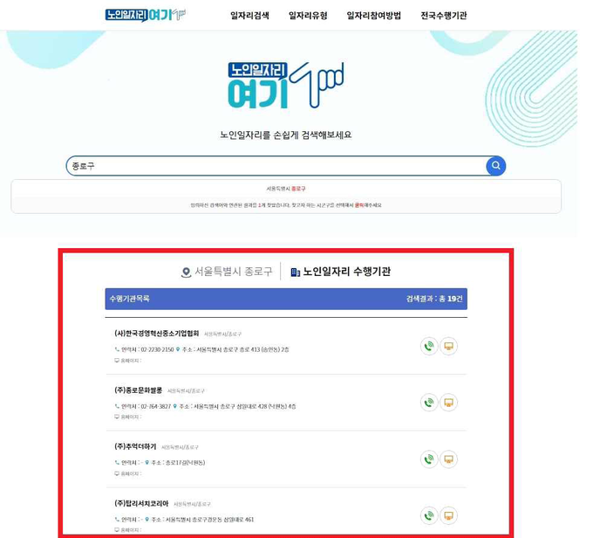The image size is (593, 538).
Task: Select 서울특별시 종로구 search suggestion
Action: tap(286, 189)
